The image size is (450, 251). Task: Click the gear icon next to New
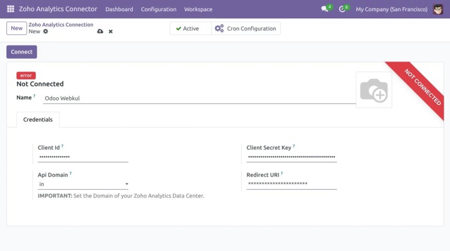(46, 31)
